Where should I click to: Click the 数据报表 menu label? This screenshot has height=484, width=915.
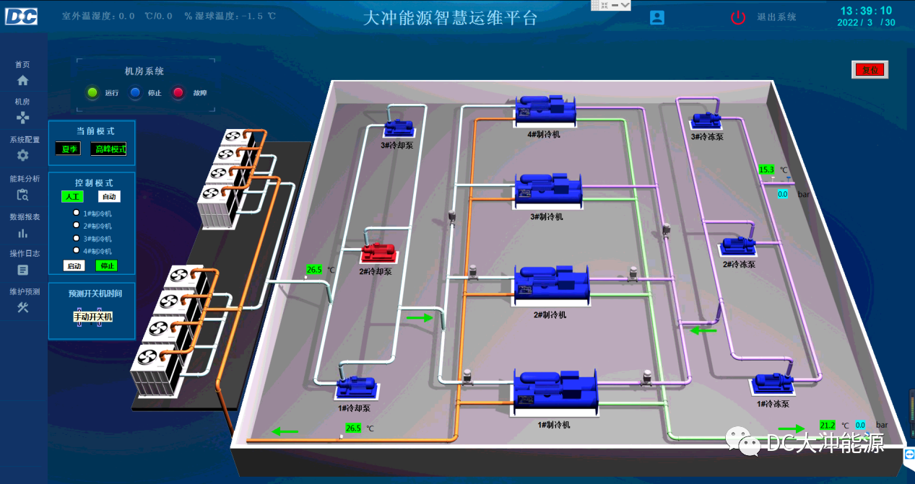25,216
